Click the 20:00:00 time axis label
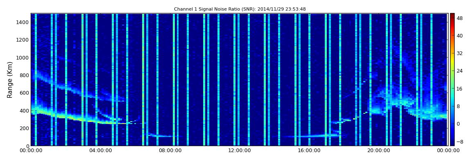The width and height of the screenshot is (471, 166). [x=378, y=151]
